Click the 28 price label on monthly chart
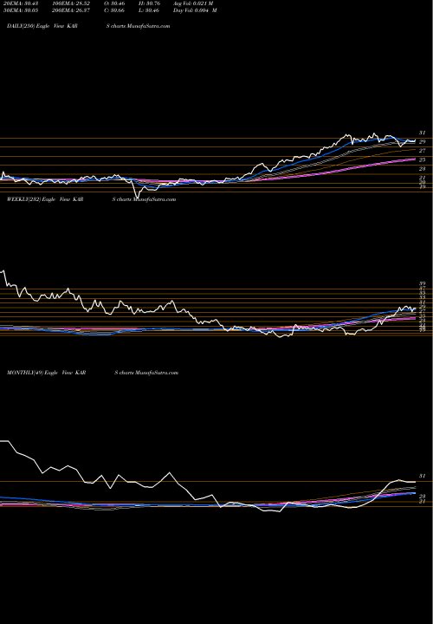 tap(423, 497)
